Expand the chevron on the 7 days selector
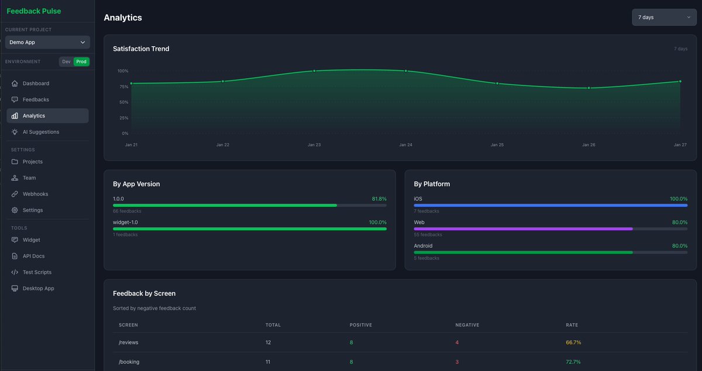The height and width of the screenshot is (371, 702). pyautogui.click(x=689, y=18)
